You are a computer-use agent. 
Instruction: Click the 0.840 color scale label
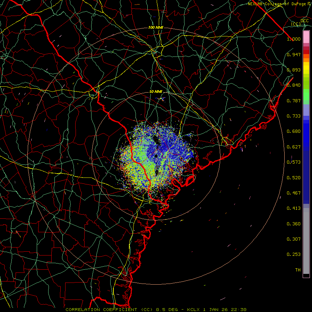[x=294, y=85]
